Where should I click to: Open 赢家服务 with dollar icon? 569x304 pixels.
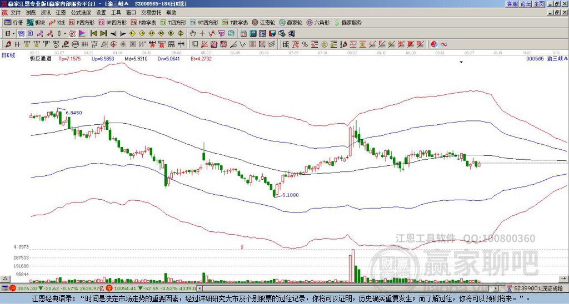(348, 22)
